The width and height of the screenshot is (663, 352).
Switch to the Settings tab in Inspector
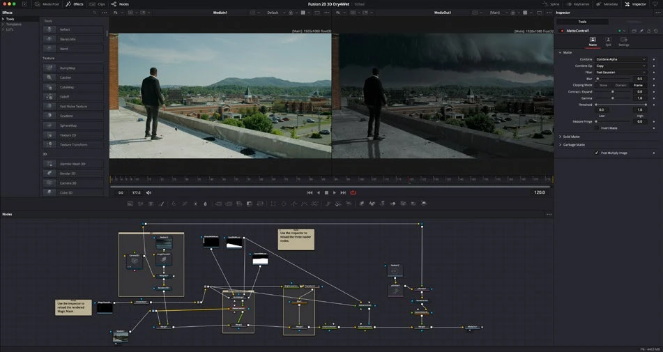coord(624,41)
